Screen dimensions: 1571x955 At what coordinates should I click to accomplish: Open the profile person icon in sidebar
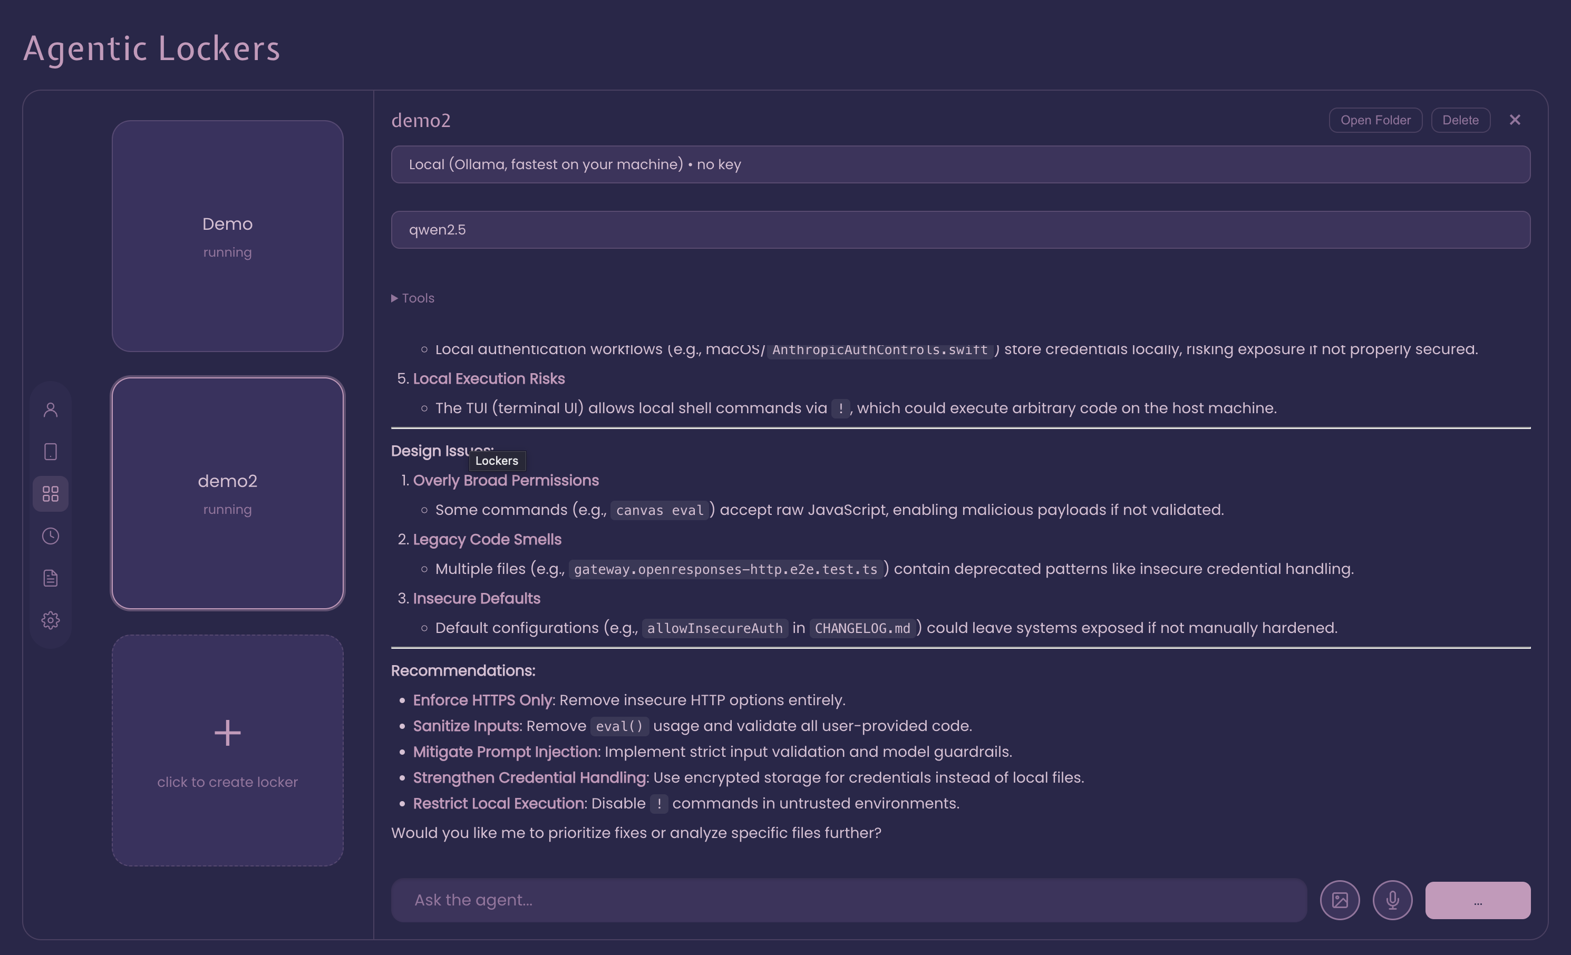(x=51, y=410)
